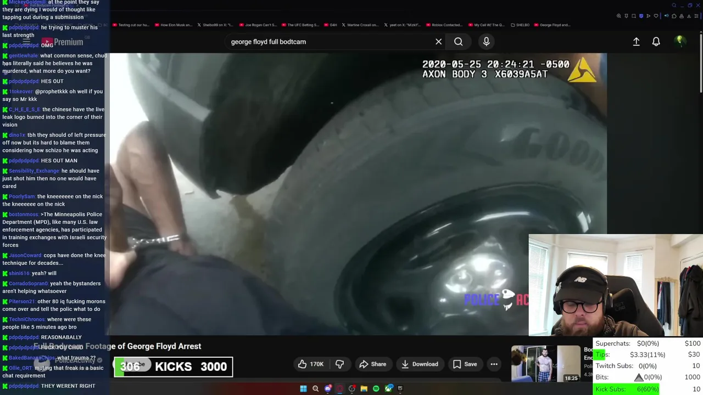
Task: Dislike the video with thumbs down
Action: [x=340, y=364]
